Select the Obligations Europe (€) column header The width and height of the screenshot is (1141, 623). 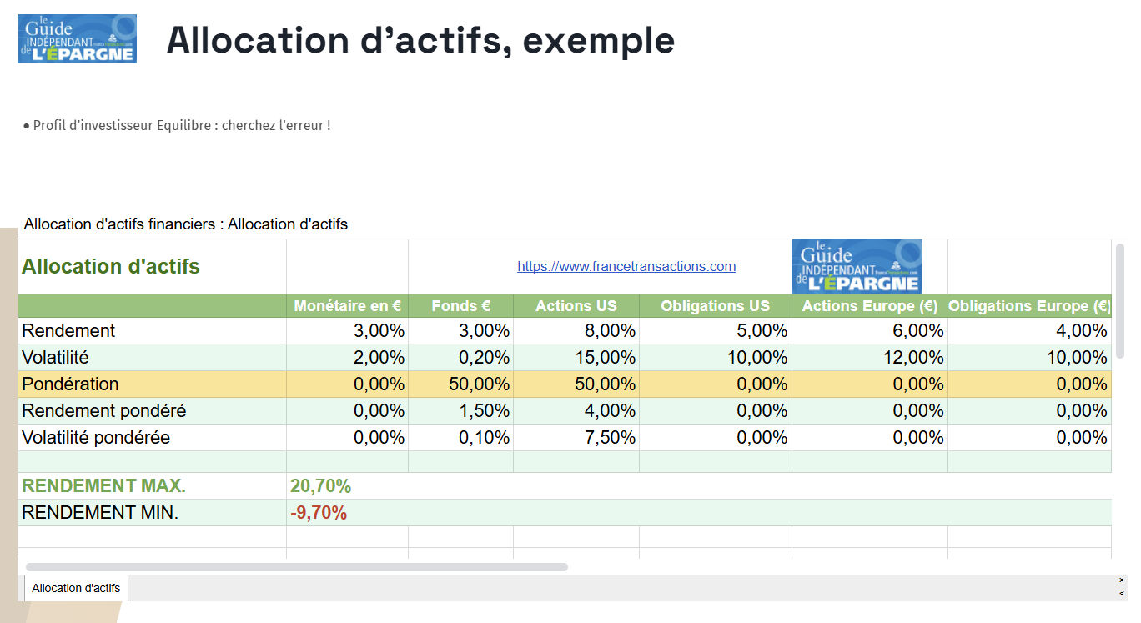tap(1028, 305)
